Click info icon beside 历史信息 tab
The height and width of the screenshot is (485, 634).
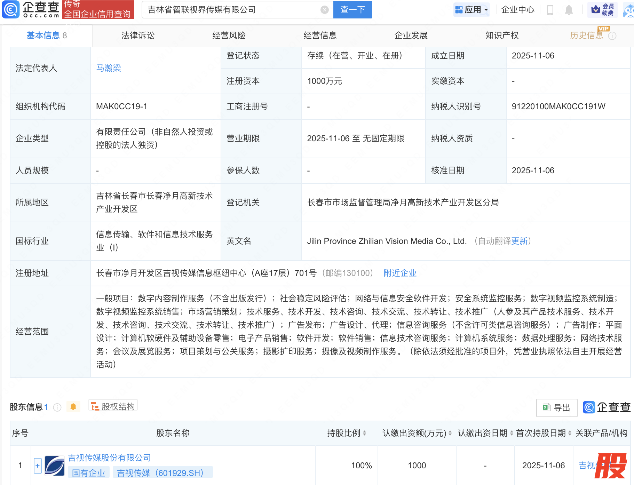coord(612,36)
